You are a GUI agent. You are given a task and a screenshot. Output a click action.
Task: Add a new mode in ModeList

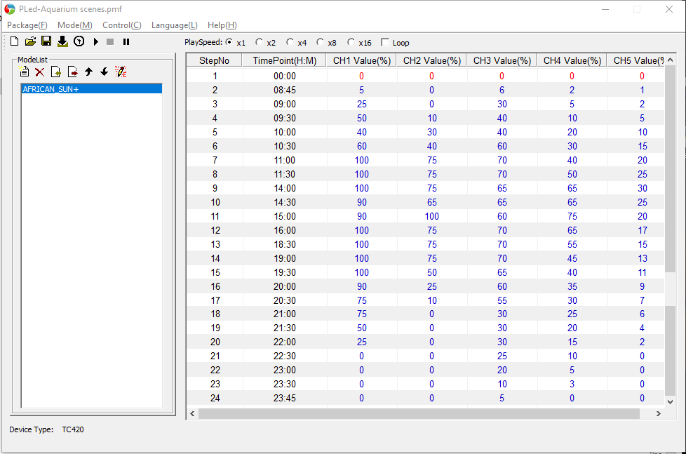click(25, 72)
